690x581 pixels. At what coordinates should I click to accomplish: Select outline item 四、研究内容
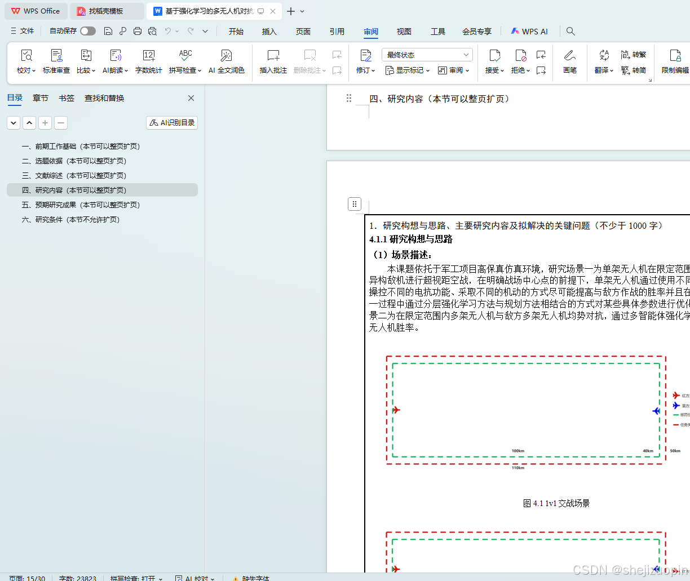point(102,190)
